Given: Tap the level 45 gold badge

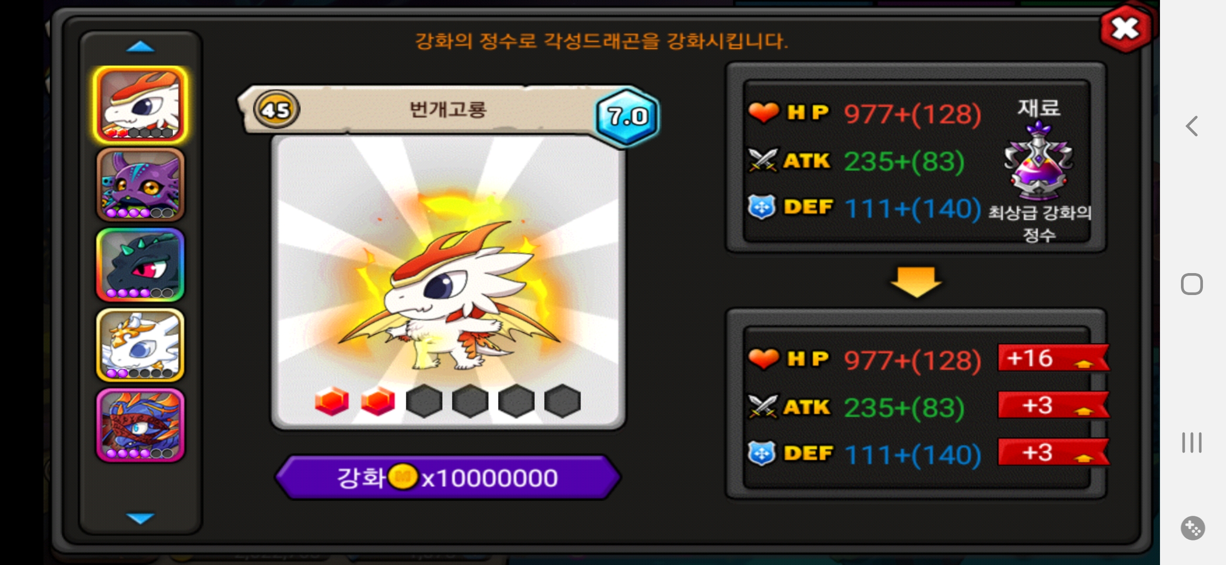Looking at the screenshot, I should click(276, 110).
